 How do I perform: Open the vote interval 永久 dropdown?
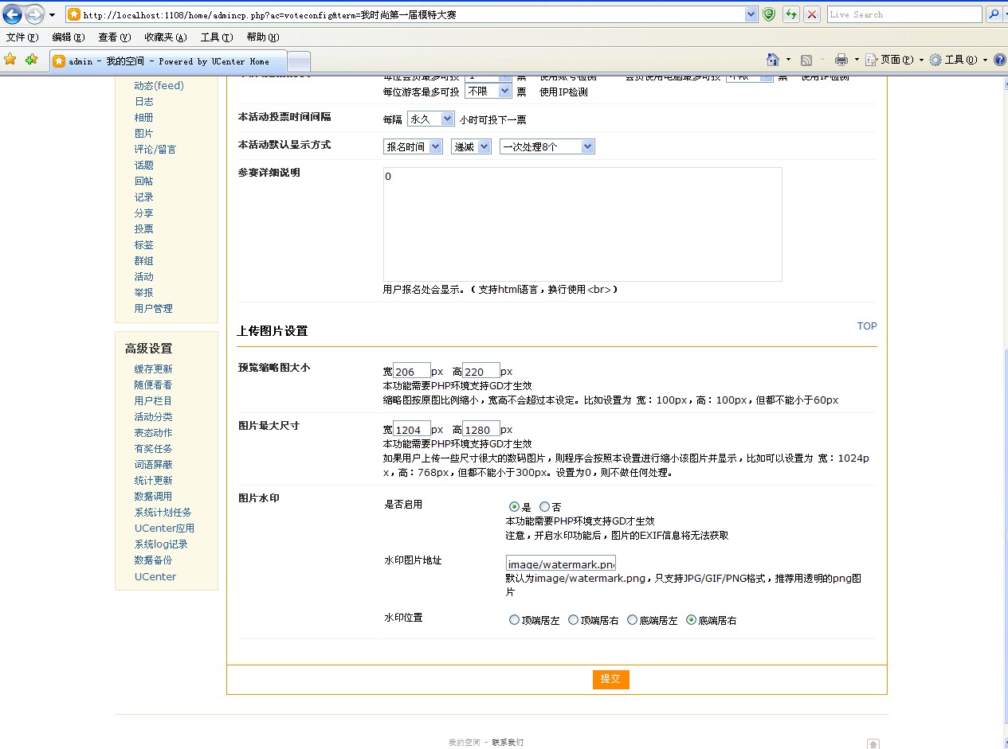coord(430,119)
